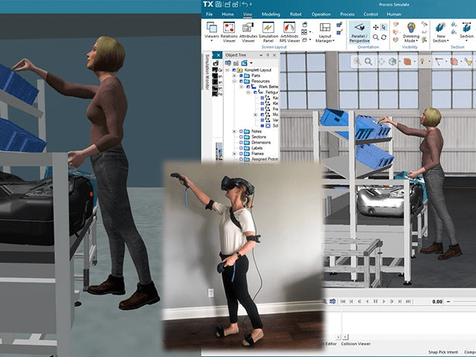The image size is (476, 357).
Task: Click the measurement tool in viewport toolbar
Action: [438, 62]
